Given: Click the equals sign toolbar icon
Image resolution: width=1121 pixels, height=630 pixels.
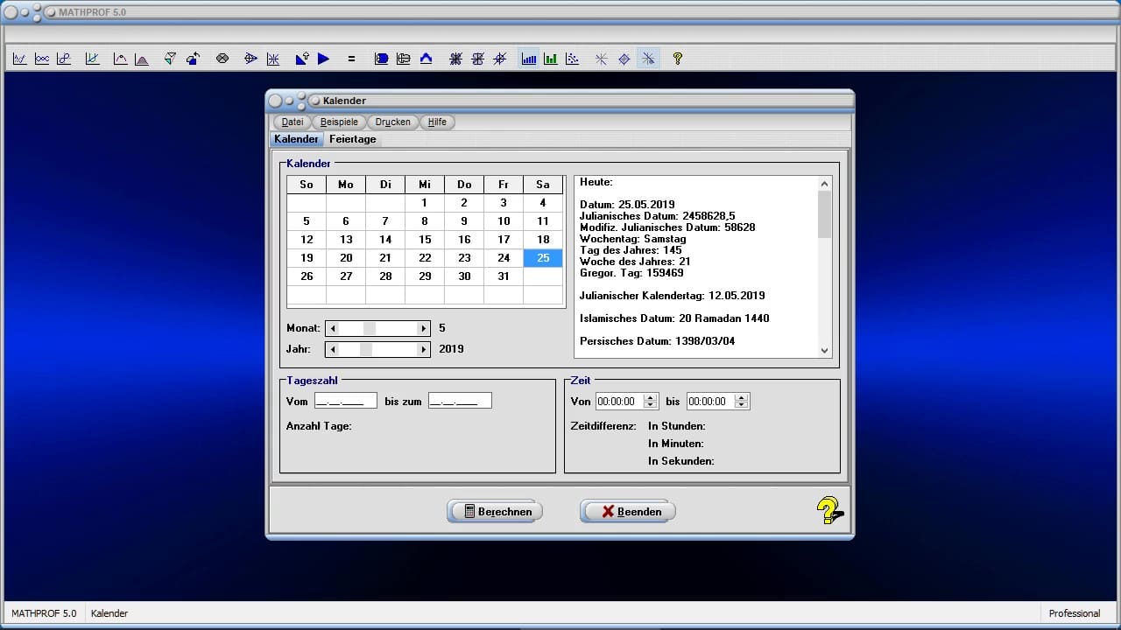Looking at the screenshot, I should click(x=351, y=59).
